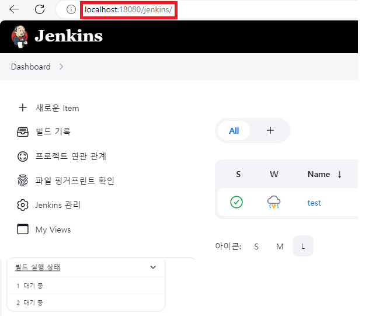Click the 빌드 기록 inbox icon
Screen dimensions: 365x316
[23, 132]
